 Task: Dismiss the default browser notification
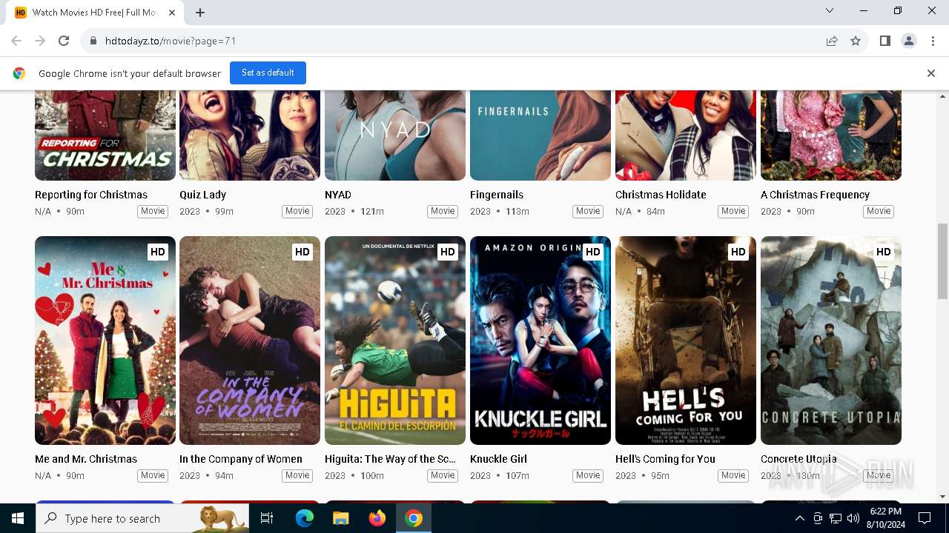pos(931,73)
